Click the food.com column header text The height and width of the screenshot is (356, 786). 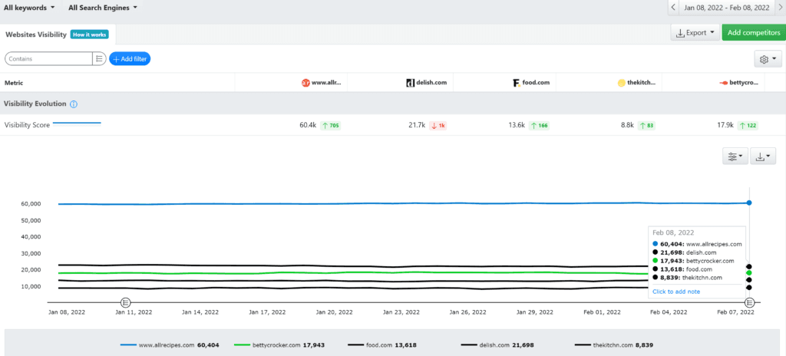[536, 83]
